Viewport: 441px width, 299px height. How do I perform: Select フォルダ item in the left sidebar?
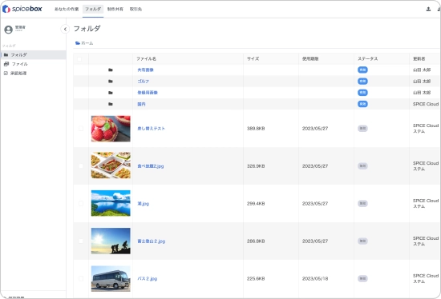click(x=34, y=54)
